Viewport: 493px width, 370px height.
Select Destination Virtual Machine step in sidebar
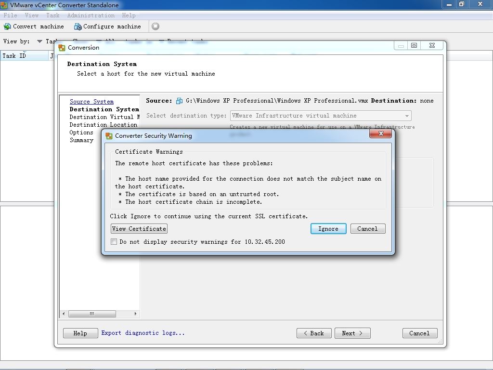click(x=104, y=117)
